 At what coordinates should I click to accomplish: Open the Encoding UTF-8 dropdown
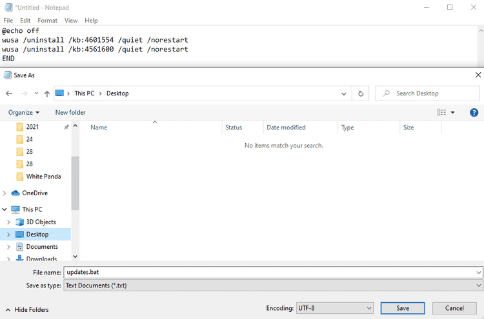334,308
